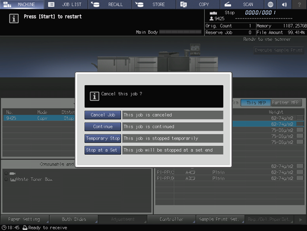This screenshot has height=231, width=307.
Task: Click the Cancel Job button
Action: [103, 115]
